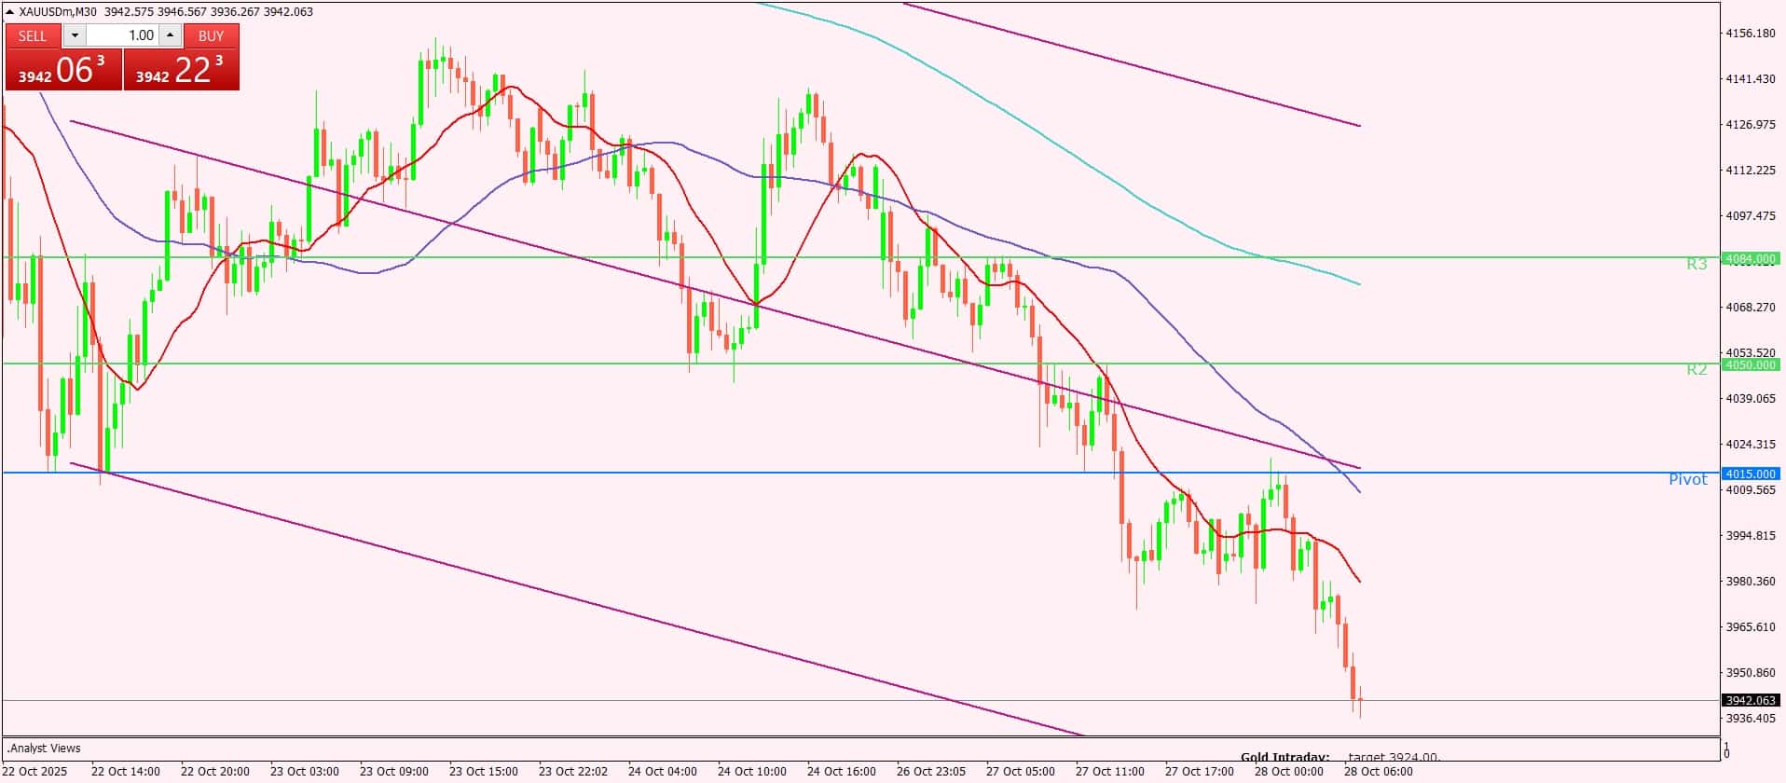Click the 22 Oct 2025 date label
1786x783 pixels.
(x=35, y=772)
